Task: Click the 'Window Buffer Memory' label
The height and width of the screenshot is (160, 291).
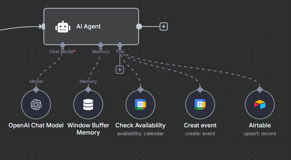Action: (x=88, y=129)
